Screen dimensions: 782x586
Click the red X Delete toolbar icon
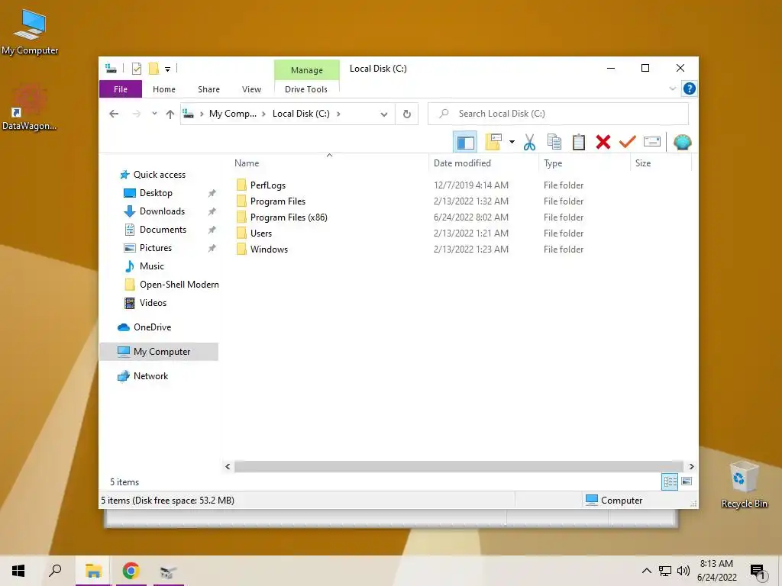click(603, 142)
